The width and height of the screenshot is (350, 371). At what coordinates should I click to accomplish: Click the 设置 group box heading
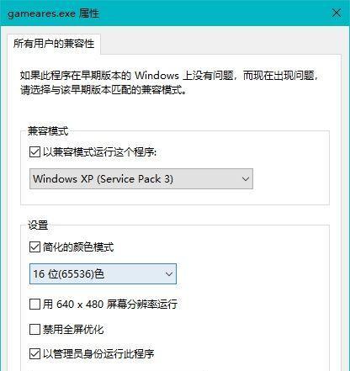(38, 225)
